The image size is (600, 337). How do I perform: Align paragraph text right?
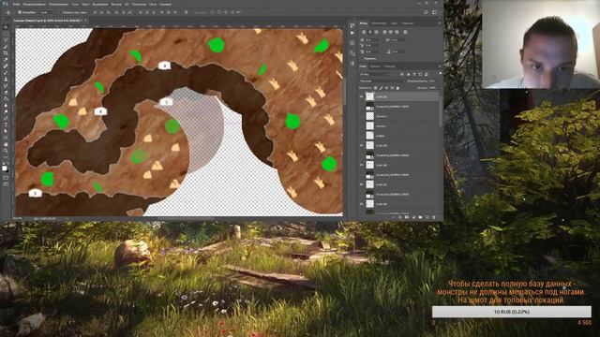coord(376,32)
